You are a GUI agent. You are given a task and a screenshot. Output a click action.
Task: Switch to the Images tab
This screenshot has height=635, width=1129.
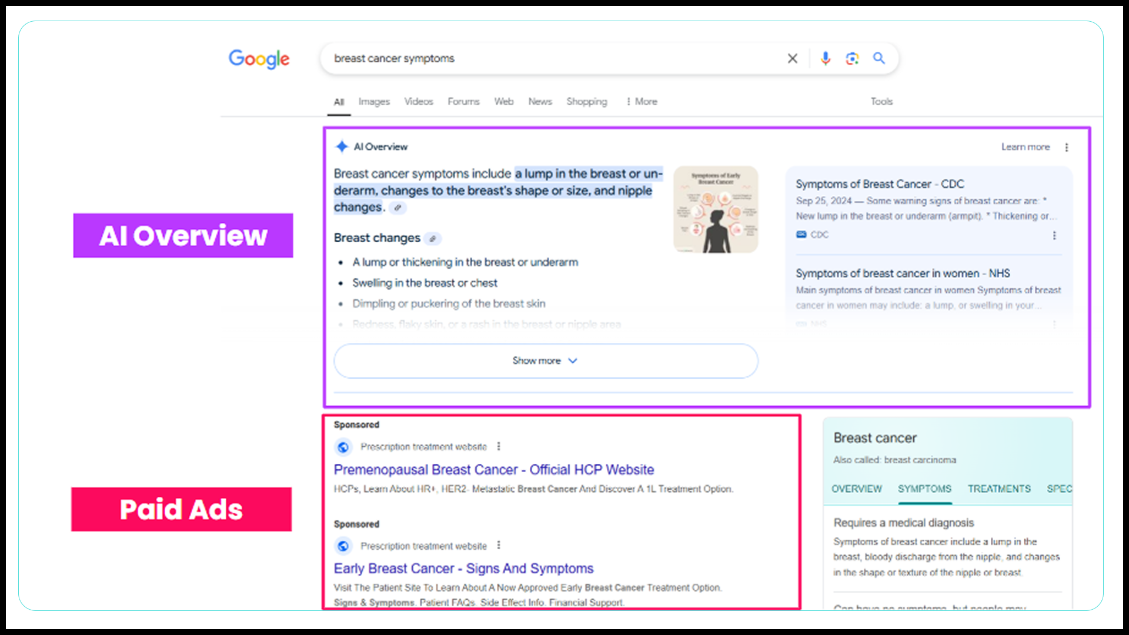tap(374, 102)
